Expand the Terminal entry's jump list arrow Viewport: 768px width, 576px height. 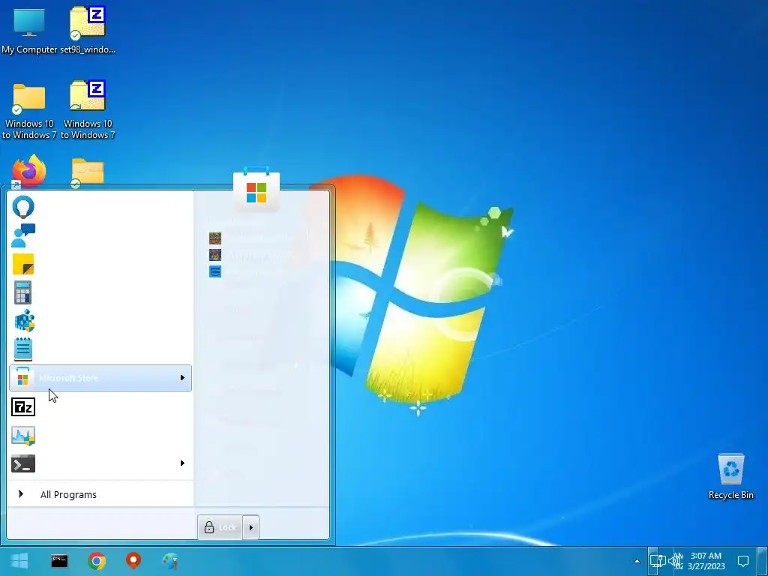pyautogui.click(x=182, y=463)
